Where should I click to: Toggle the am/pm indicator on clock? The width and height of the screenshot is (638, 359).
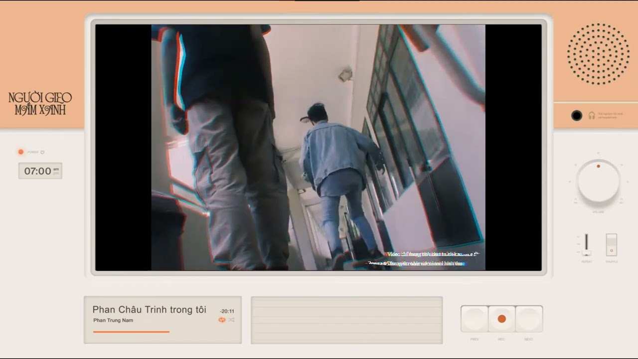[x=56, y=171]
